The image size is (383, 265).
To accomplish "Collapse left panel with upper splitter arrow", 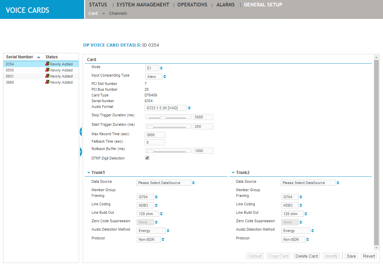I will (81, 131).
